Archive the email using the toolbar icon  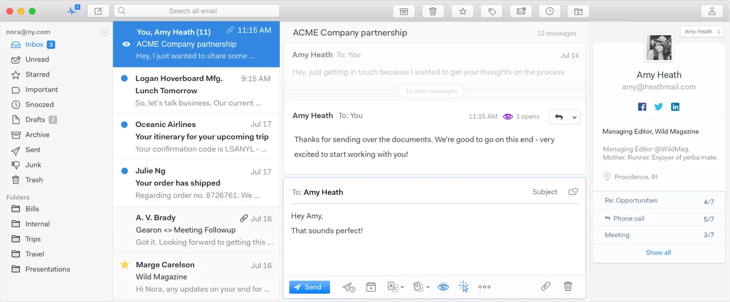(404, 11)
